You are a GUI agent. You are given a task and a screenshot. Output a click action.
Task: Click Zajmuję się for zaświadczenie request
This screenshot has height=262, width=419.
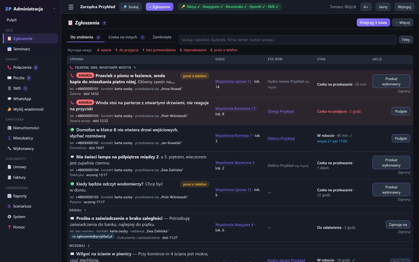(x=398, y=225)
